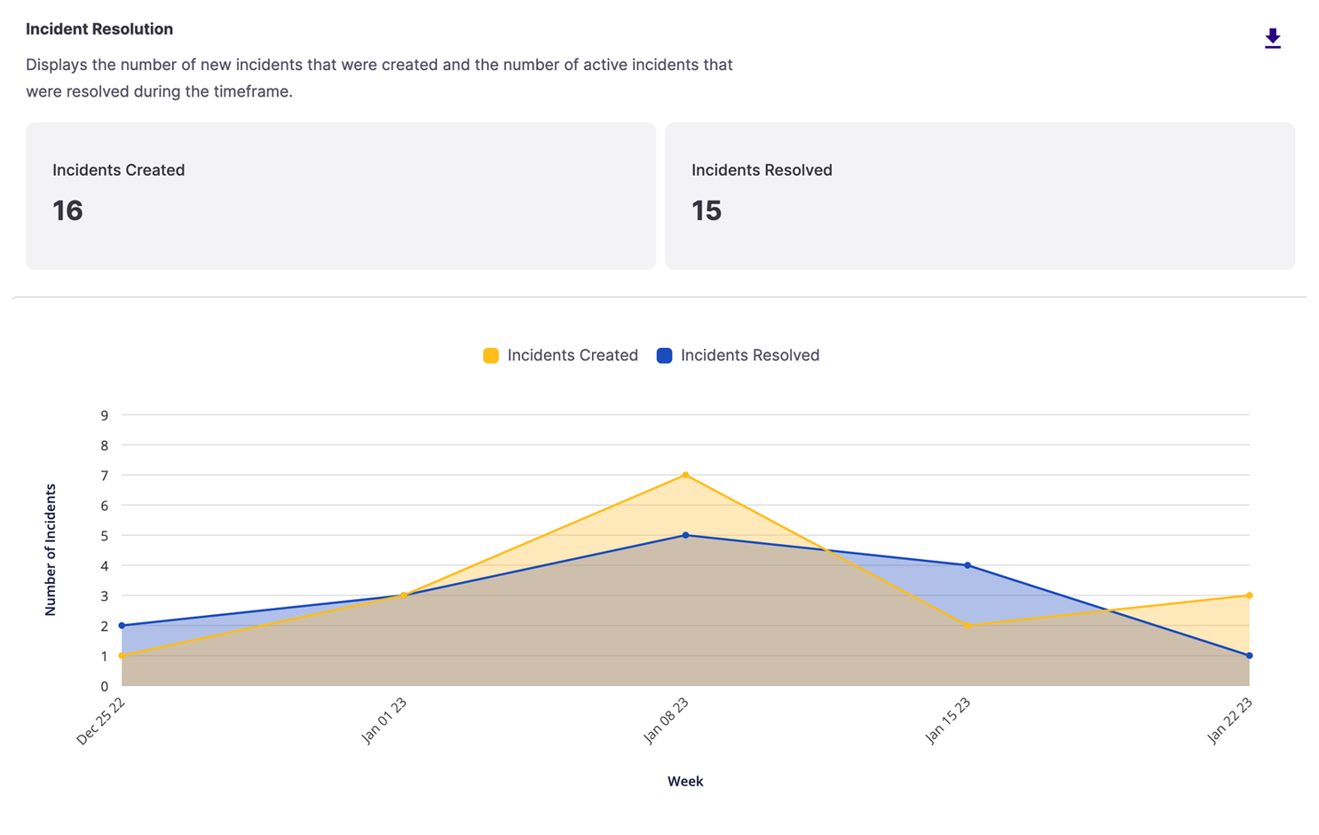Toggle the Incidents Created legend series
Image resolution: width=1319 pixels, height=835 pixels.
560,355
